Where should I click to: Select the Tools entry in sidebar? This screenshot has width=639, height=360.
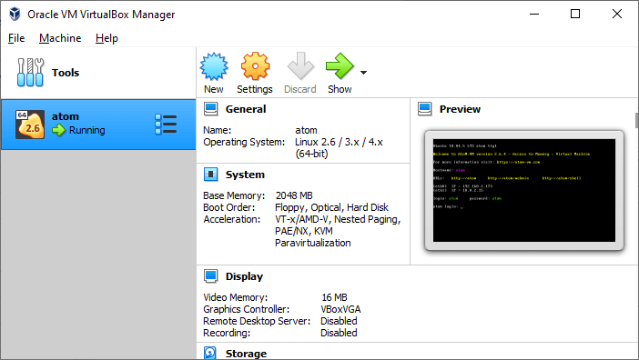pos(98,73)
